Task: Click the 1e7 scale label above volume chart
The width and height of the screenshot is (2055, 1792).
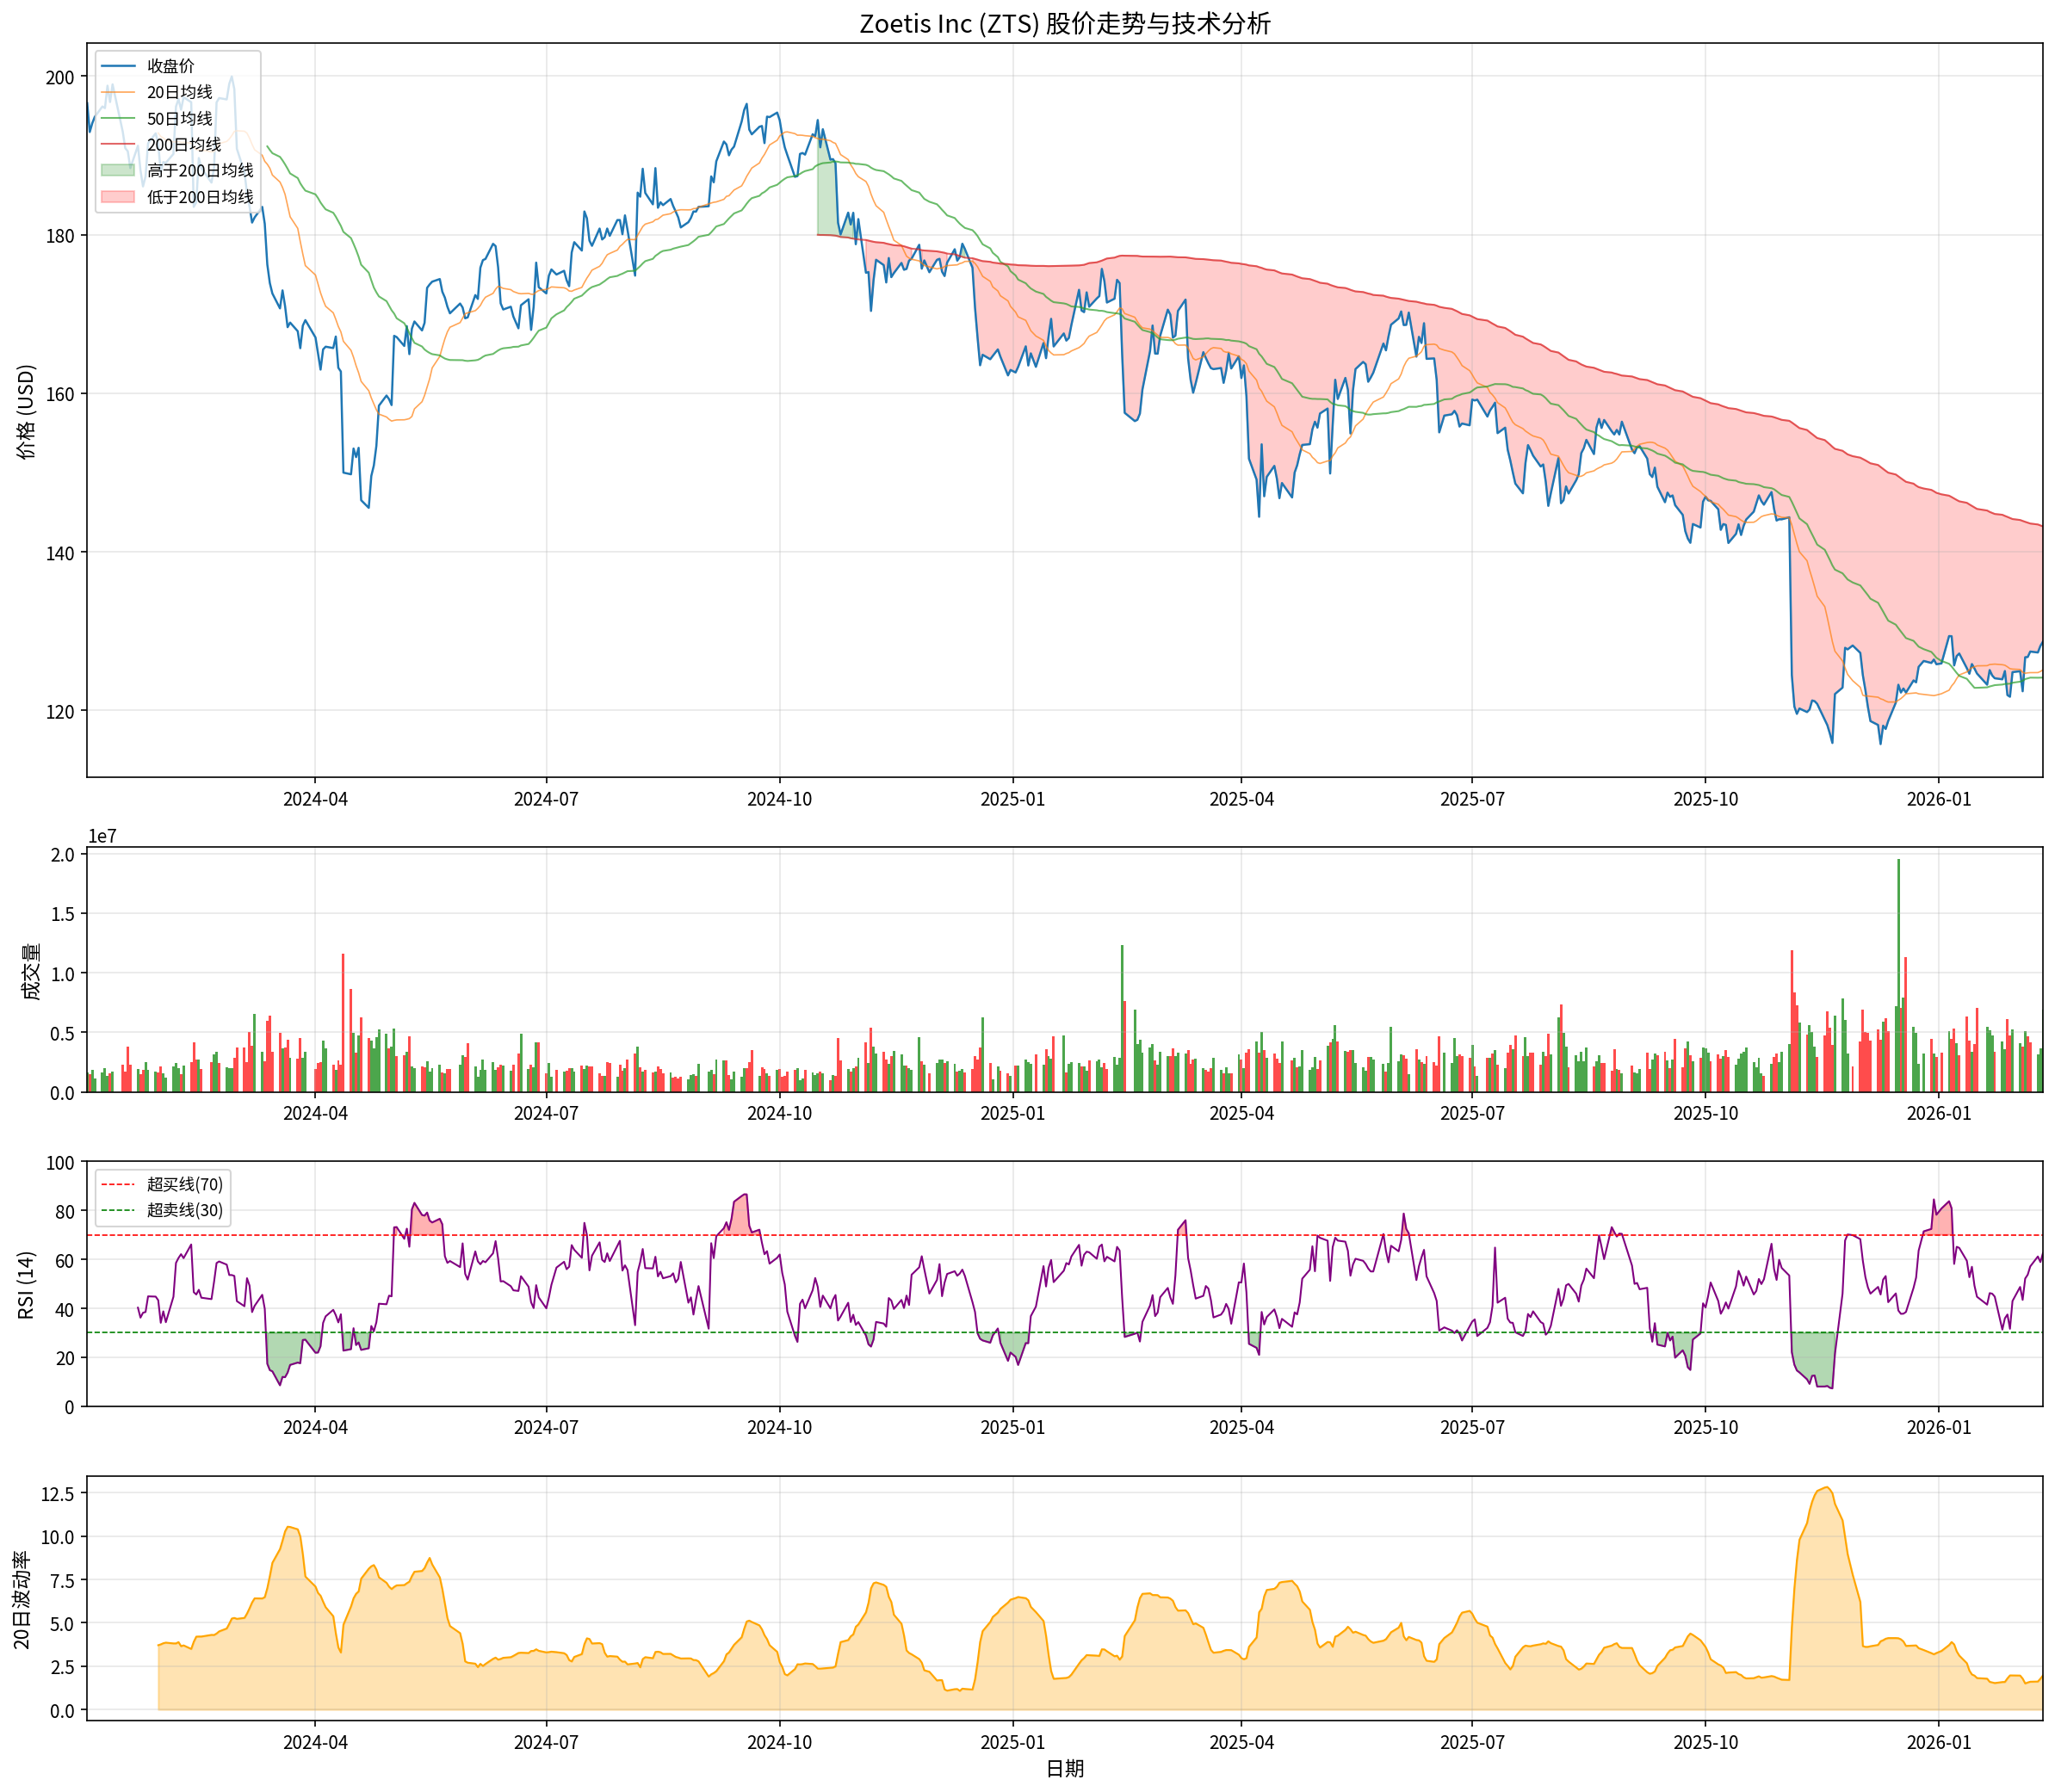Action: [x=102, y=837]
